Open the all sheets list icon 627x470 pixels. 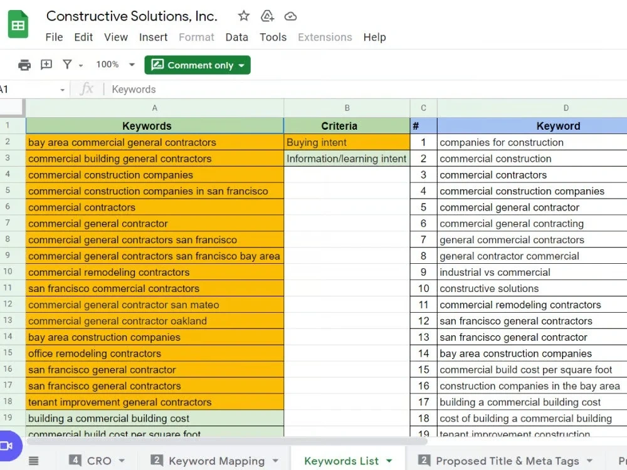(34, 461)
